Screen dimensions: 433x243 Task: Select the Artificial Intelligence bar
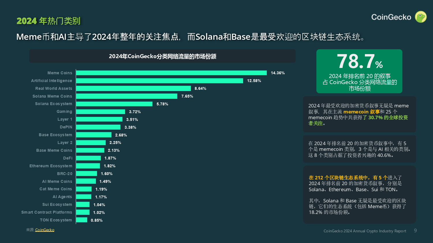(x=160, y=81)
